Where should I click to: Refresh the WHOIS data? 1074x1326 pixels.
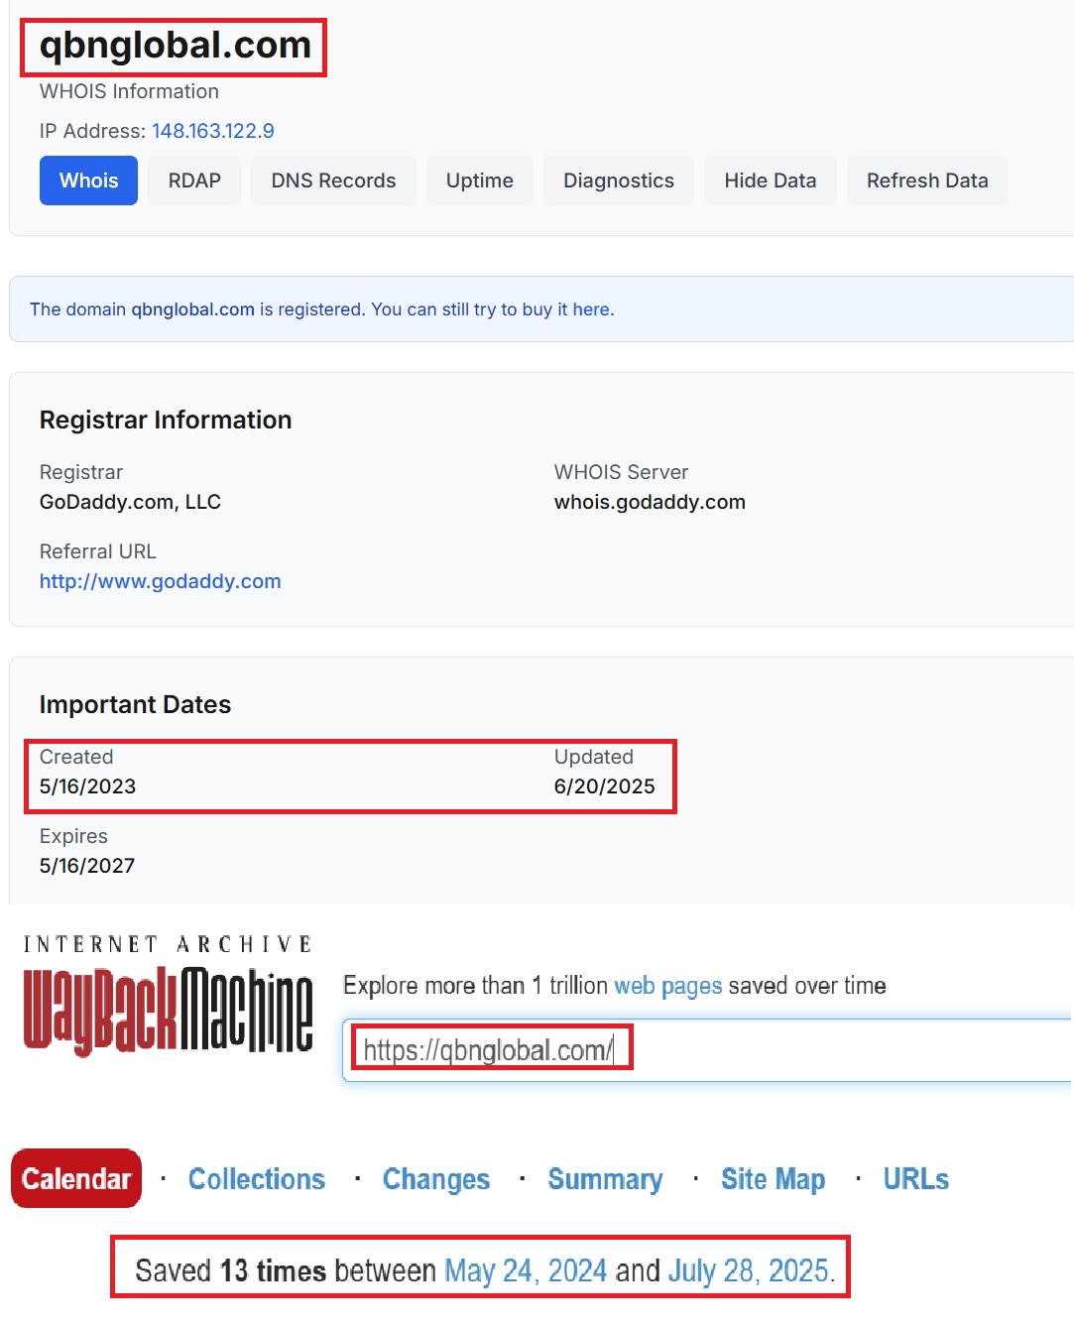(926, 181)
